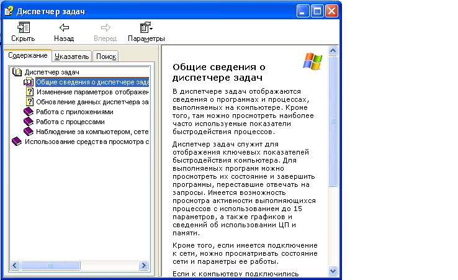Expand the Работа с процессами section
The height and width of the screenshot is (280, 458).
coord(70,122)
